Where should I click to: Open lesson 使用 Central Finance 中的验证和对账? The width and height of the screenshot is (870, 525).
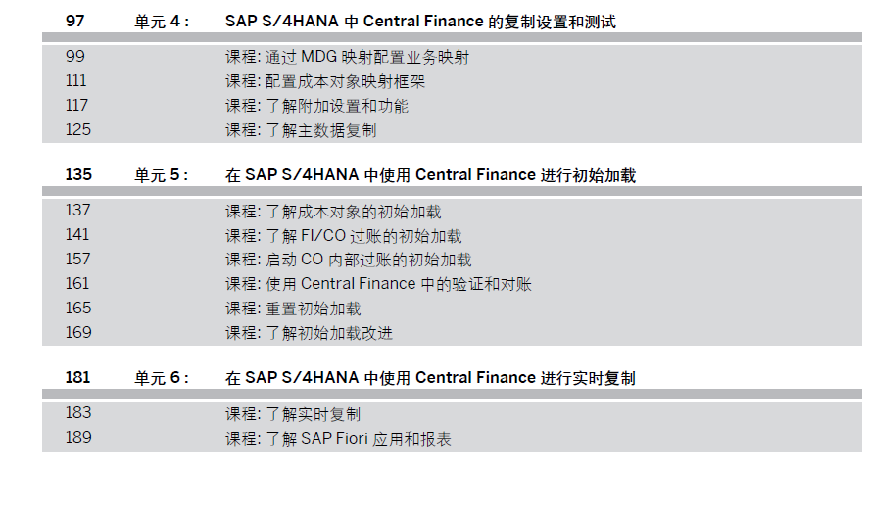pyautogui.click(x=378, y=284)
